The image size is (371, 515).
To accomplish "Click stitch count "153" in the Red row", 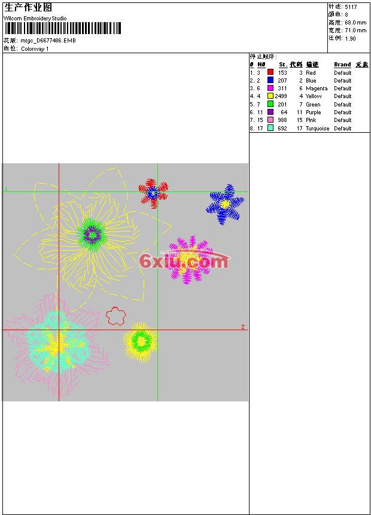I will pos(282,72).
